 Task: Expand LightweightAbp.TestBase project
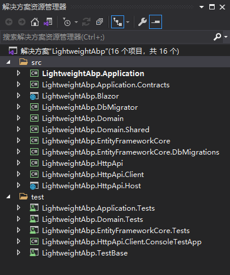[x=18, y=253]
